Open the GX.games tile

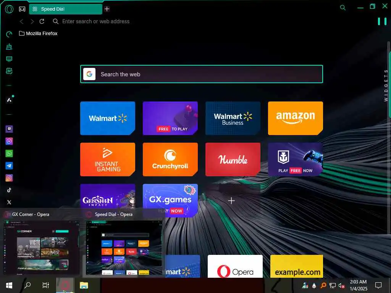pos(170,201)
